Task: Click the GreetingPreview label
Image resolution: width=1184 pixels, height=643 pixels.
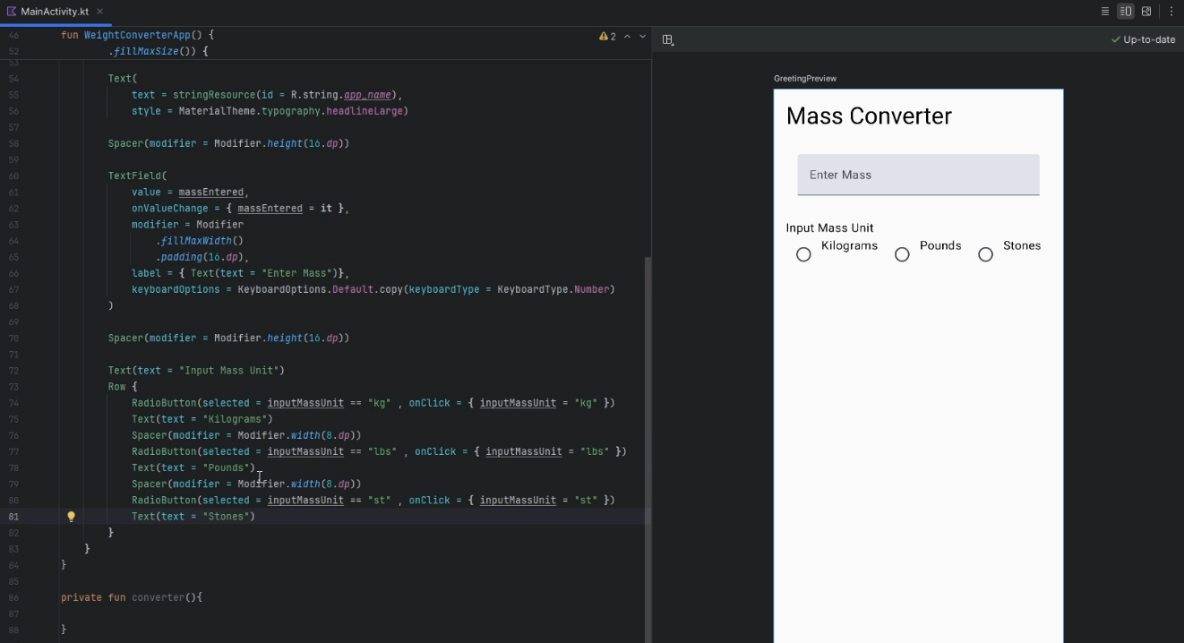Action: (x=805, y=79)
